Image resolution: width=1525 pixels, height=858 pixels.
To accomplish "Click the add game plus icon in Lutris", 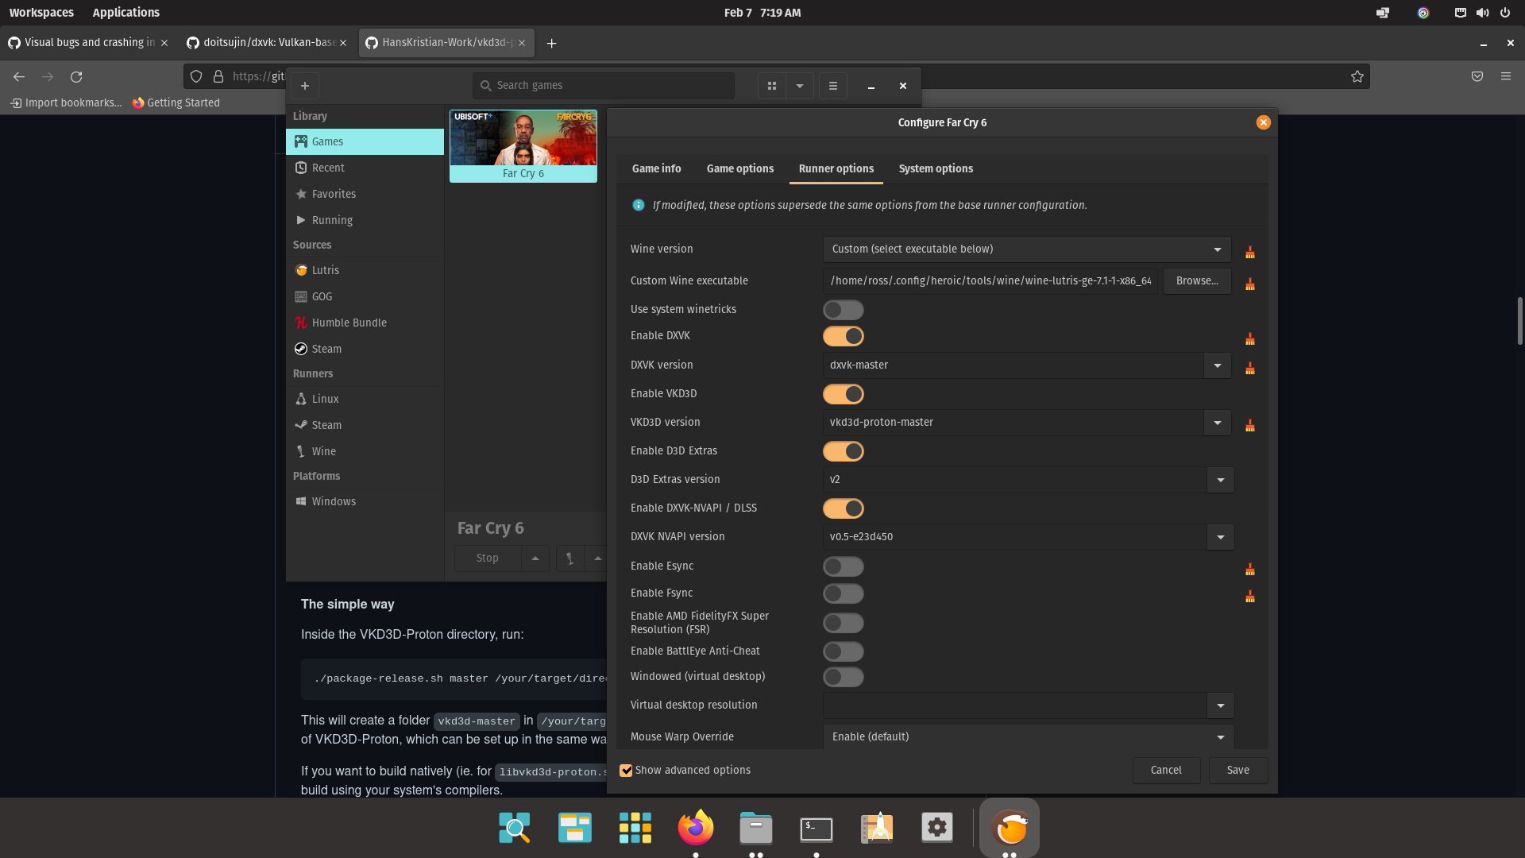I will pos(305,86).
